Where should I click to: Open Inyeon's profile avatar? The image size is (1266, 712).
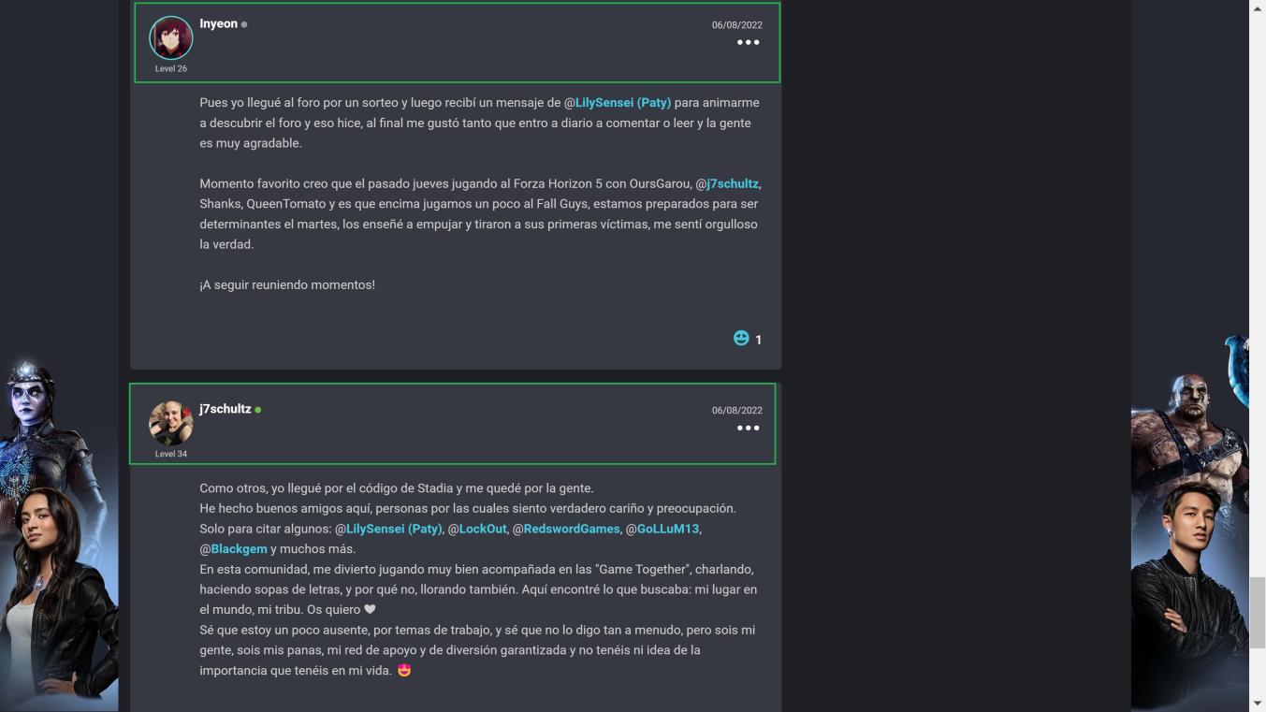(171, 37)
